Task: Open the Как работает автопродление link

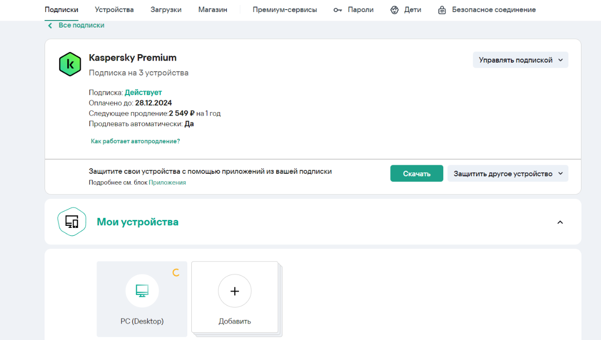Action: pyautogui.click(x=135, y=141)
